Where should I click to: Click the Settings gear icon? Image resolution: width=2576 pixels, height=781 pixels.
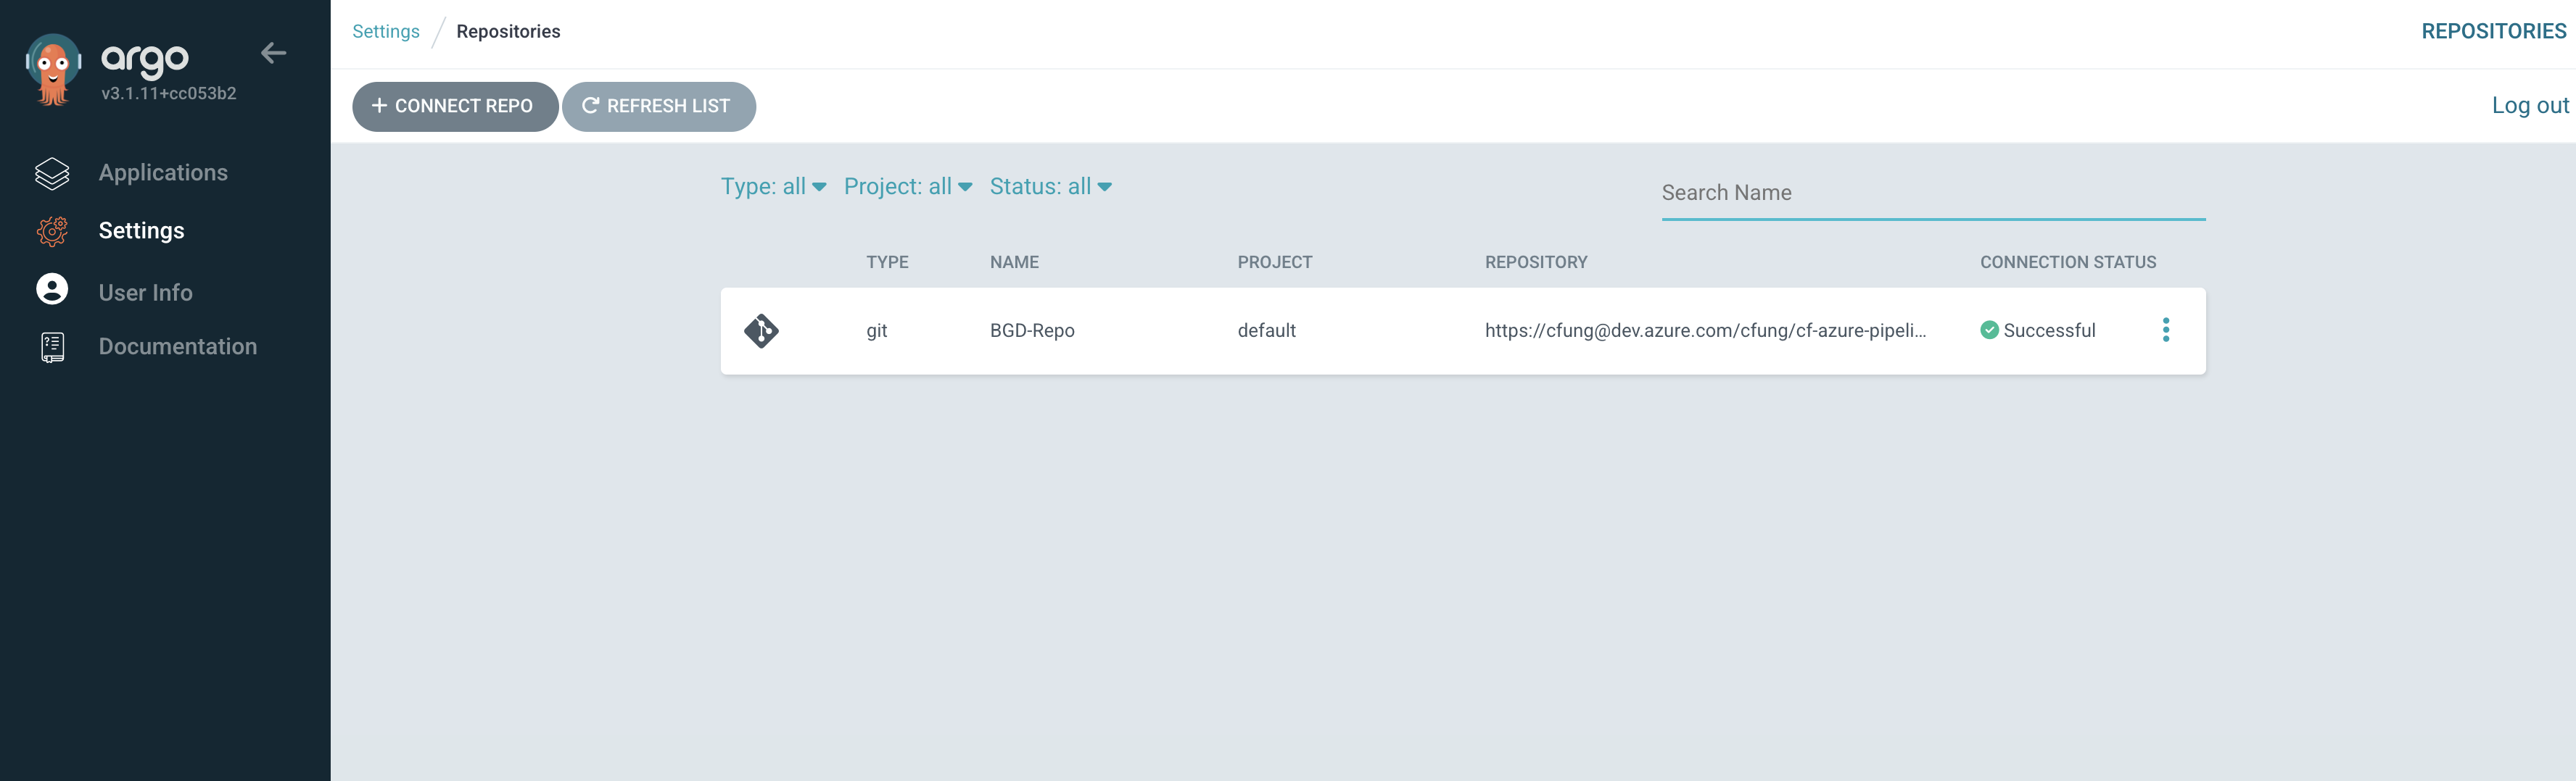[x=52, y=232]
